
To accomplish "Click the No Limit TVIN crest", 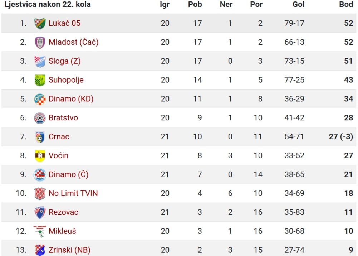I will tap(40, 194).
